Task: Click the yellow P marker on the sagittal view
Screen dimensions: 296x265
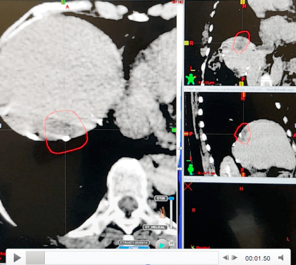Action: (x=186, y=134)
